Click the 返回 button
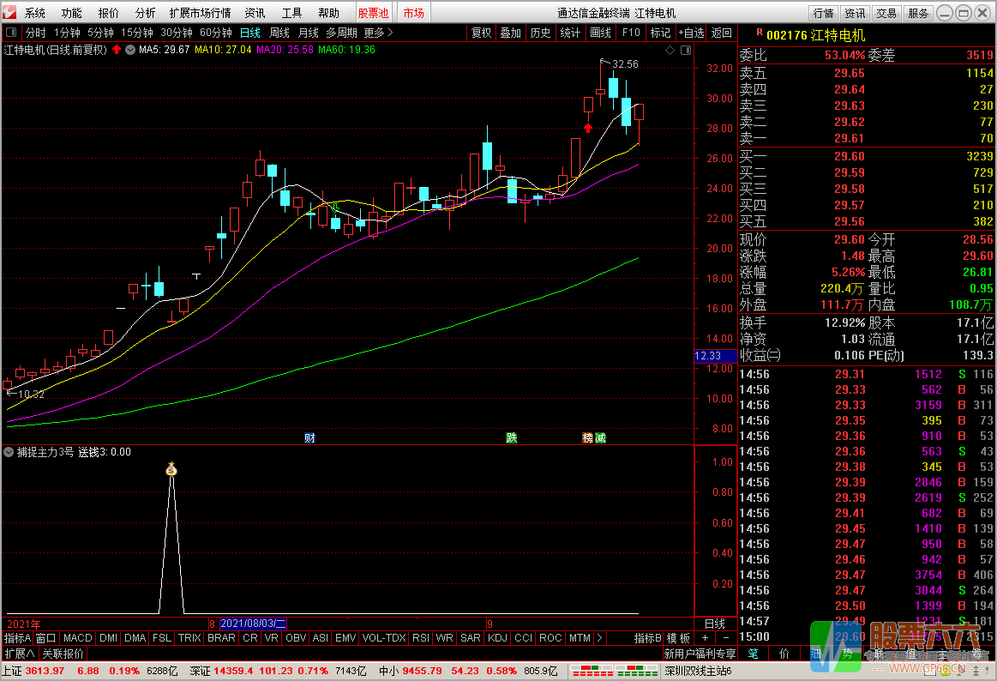Screen dimensions: 997x681 click(x=721, y=33)
